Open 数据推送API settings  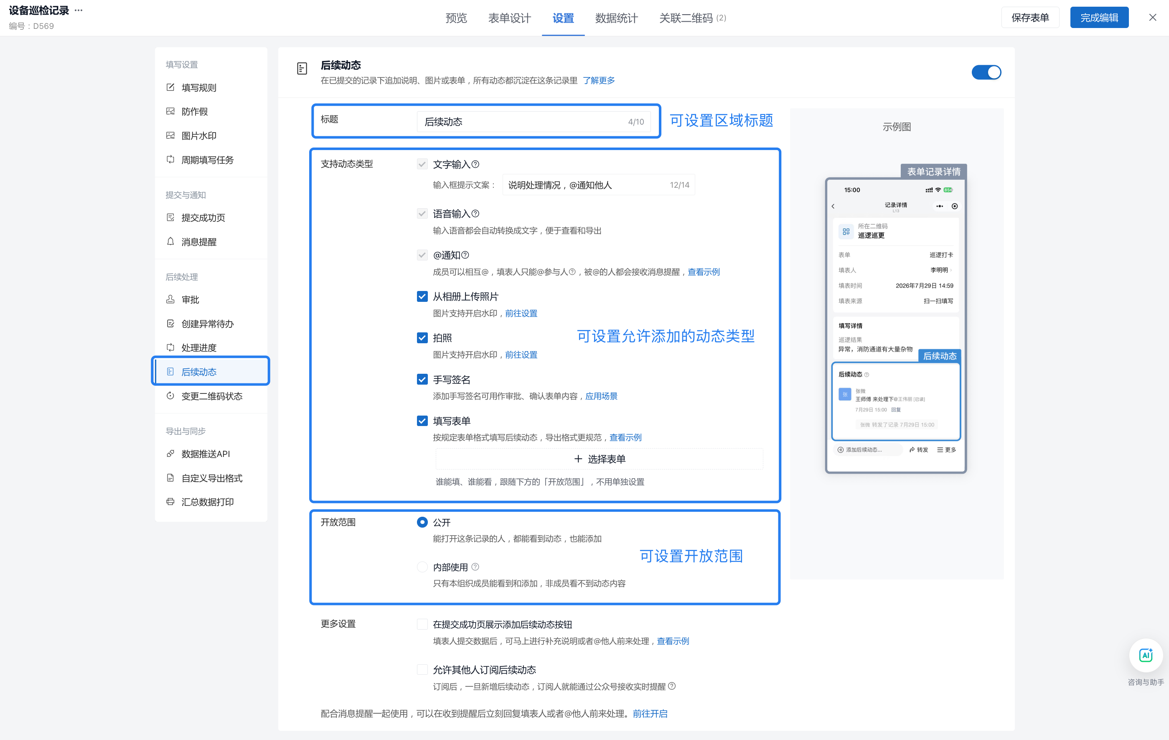211,454
